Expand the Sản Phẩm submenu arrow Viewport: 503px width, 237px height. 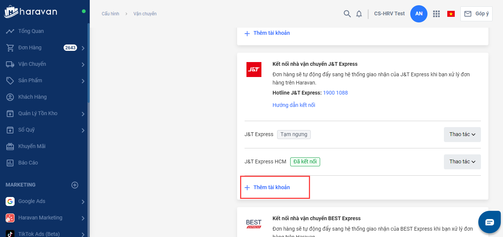83,81
